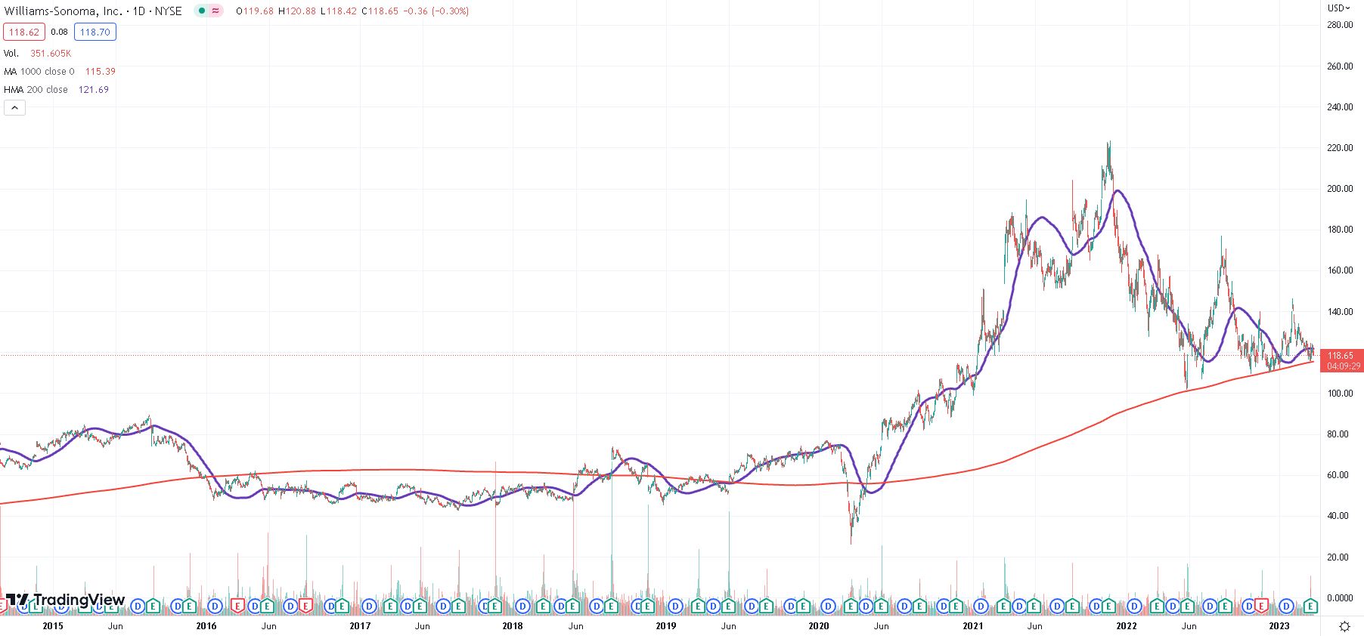Viewport: 1364px width, 636px height.
Task: Click the dividend marker above 2023 label
Action: tap(1286, 606)
